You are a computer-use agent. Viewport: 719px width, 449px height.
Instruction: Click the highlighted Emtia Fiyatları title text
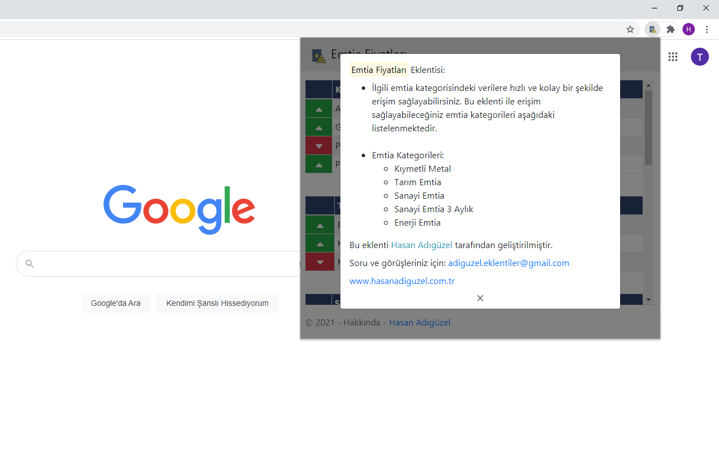[379, 70]
